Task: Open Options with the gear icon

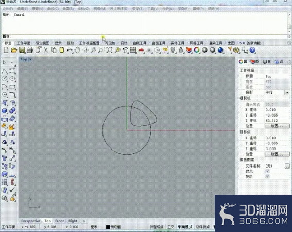Action: point(236,50)
